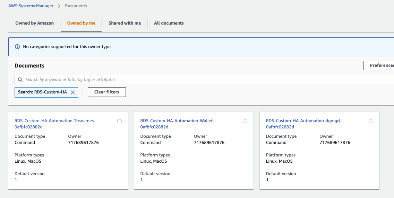The width and height of the screenshot is (394, 198).
Task: Click 'Linux, MacOS' in the Wallet card
Action: coord(154,161)
